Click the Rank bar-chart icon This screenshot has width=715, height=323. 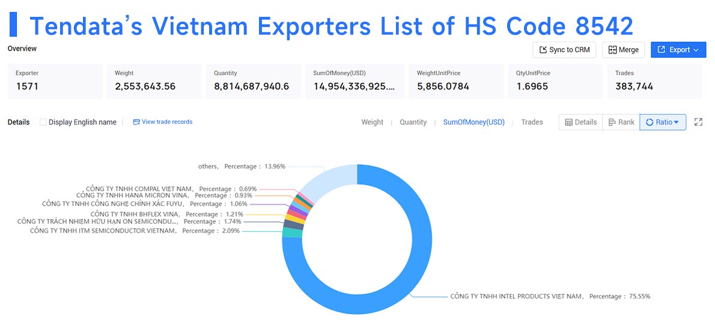click(x=612, y=122)
